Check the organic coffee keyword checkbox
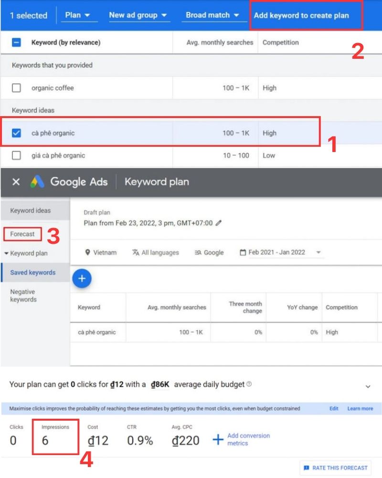 (x=16, y=88)
